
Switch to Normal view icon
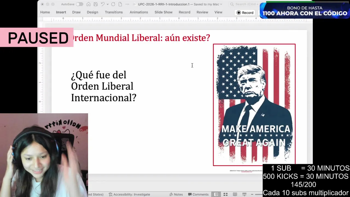216,194
